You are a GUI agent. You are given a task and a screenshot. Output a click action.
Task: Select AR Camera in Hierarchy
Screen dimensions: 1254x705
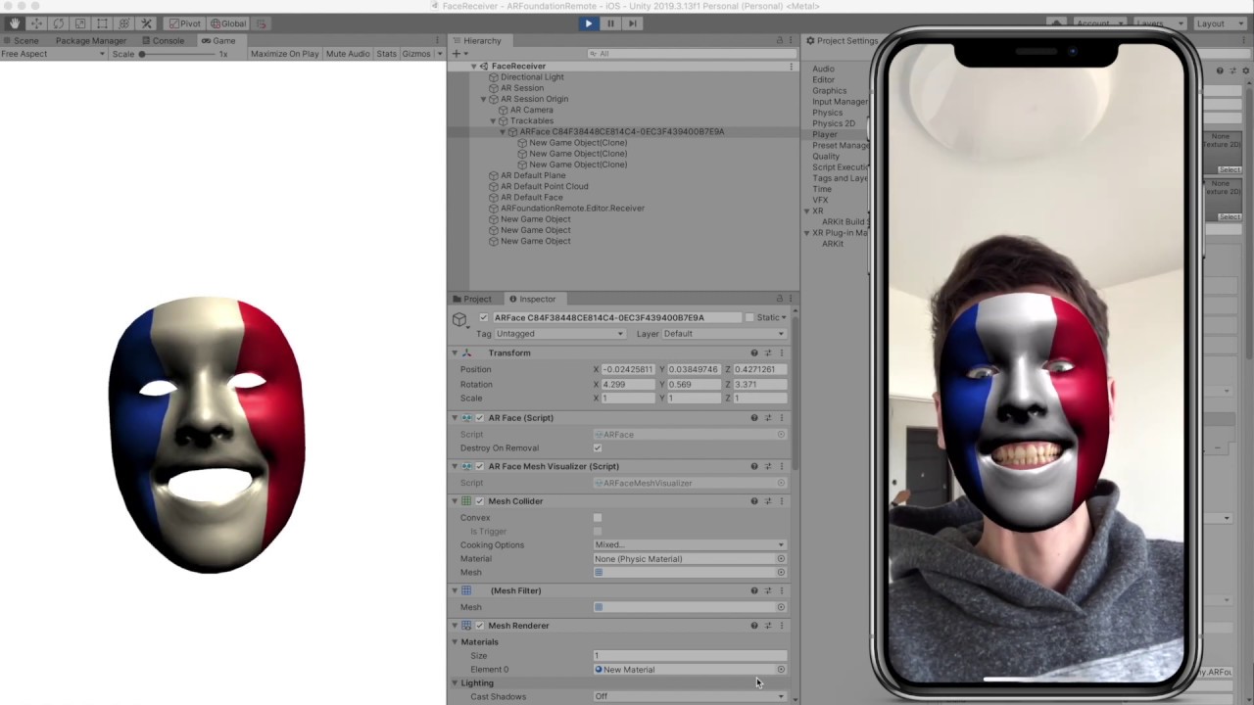coord(531,110)
